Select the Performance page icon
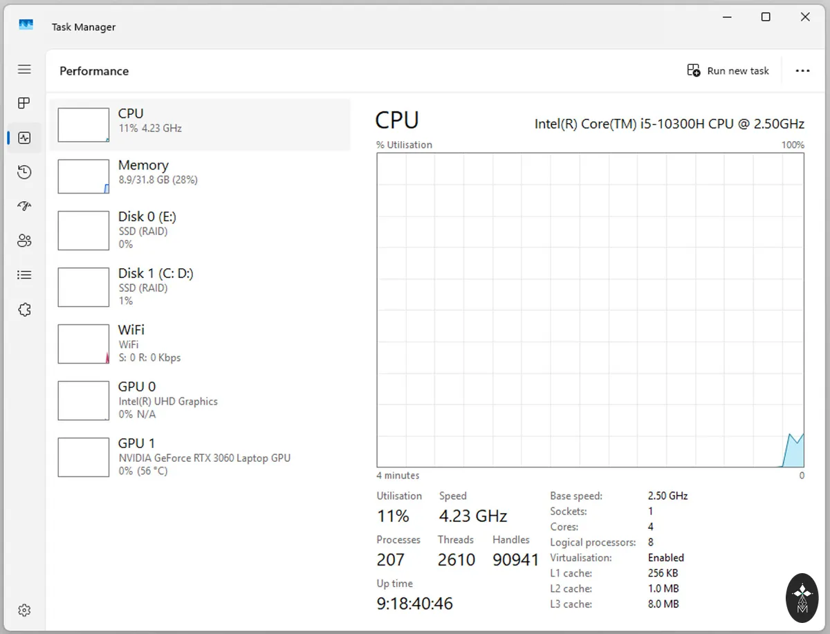The image size is (830, 634). (24, 138)
